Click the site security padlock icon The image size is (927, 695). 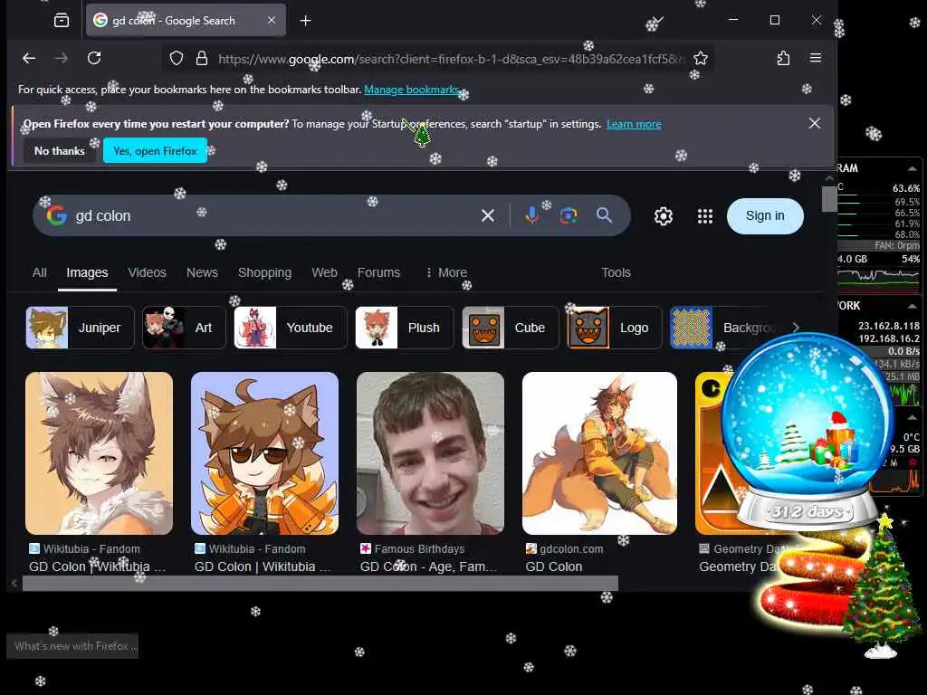(x=202, y=58)
